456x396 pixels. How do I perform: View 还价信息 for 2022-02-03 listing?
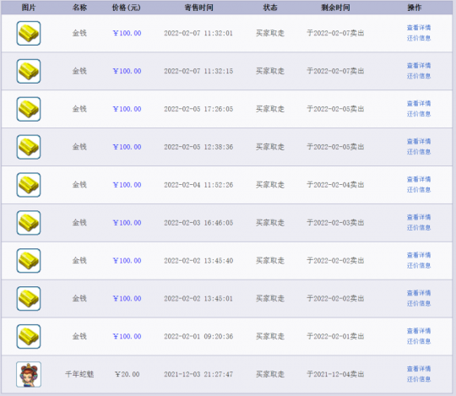[x=419, y=228]
